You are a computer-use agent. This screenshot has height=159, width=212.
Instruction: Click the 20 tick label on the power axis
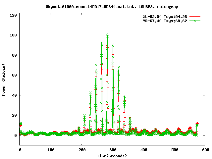(x=14, y=115)
